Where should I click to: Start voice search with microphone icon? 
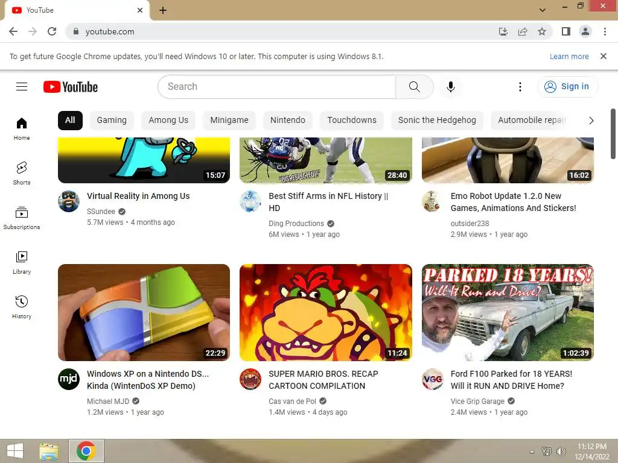(x=450, y=87)
